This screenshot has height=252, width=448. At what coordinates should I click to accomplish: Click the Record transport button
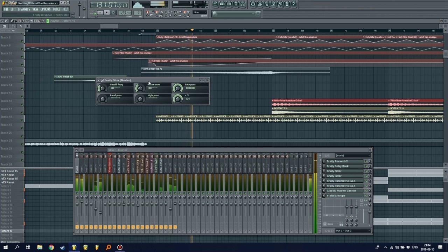[113, 13]
